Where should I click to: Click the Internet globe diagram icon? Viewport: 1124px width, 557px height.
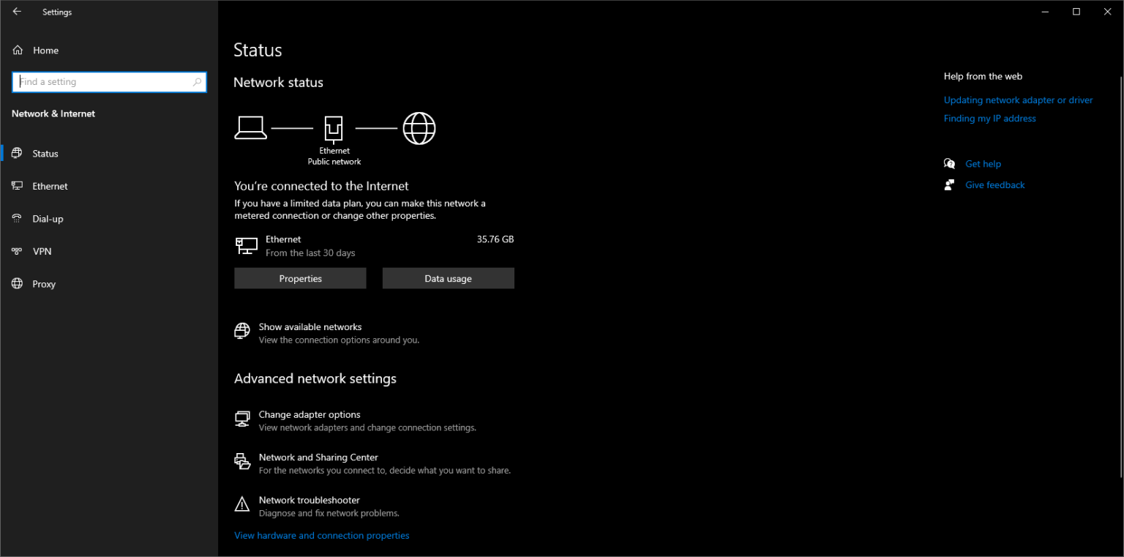coord(419,128)
